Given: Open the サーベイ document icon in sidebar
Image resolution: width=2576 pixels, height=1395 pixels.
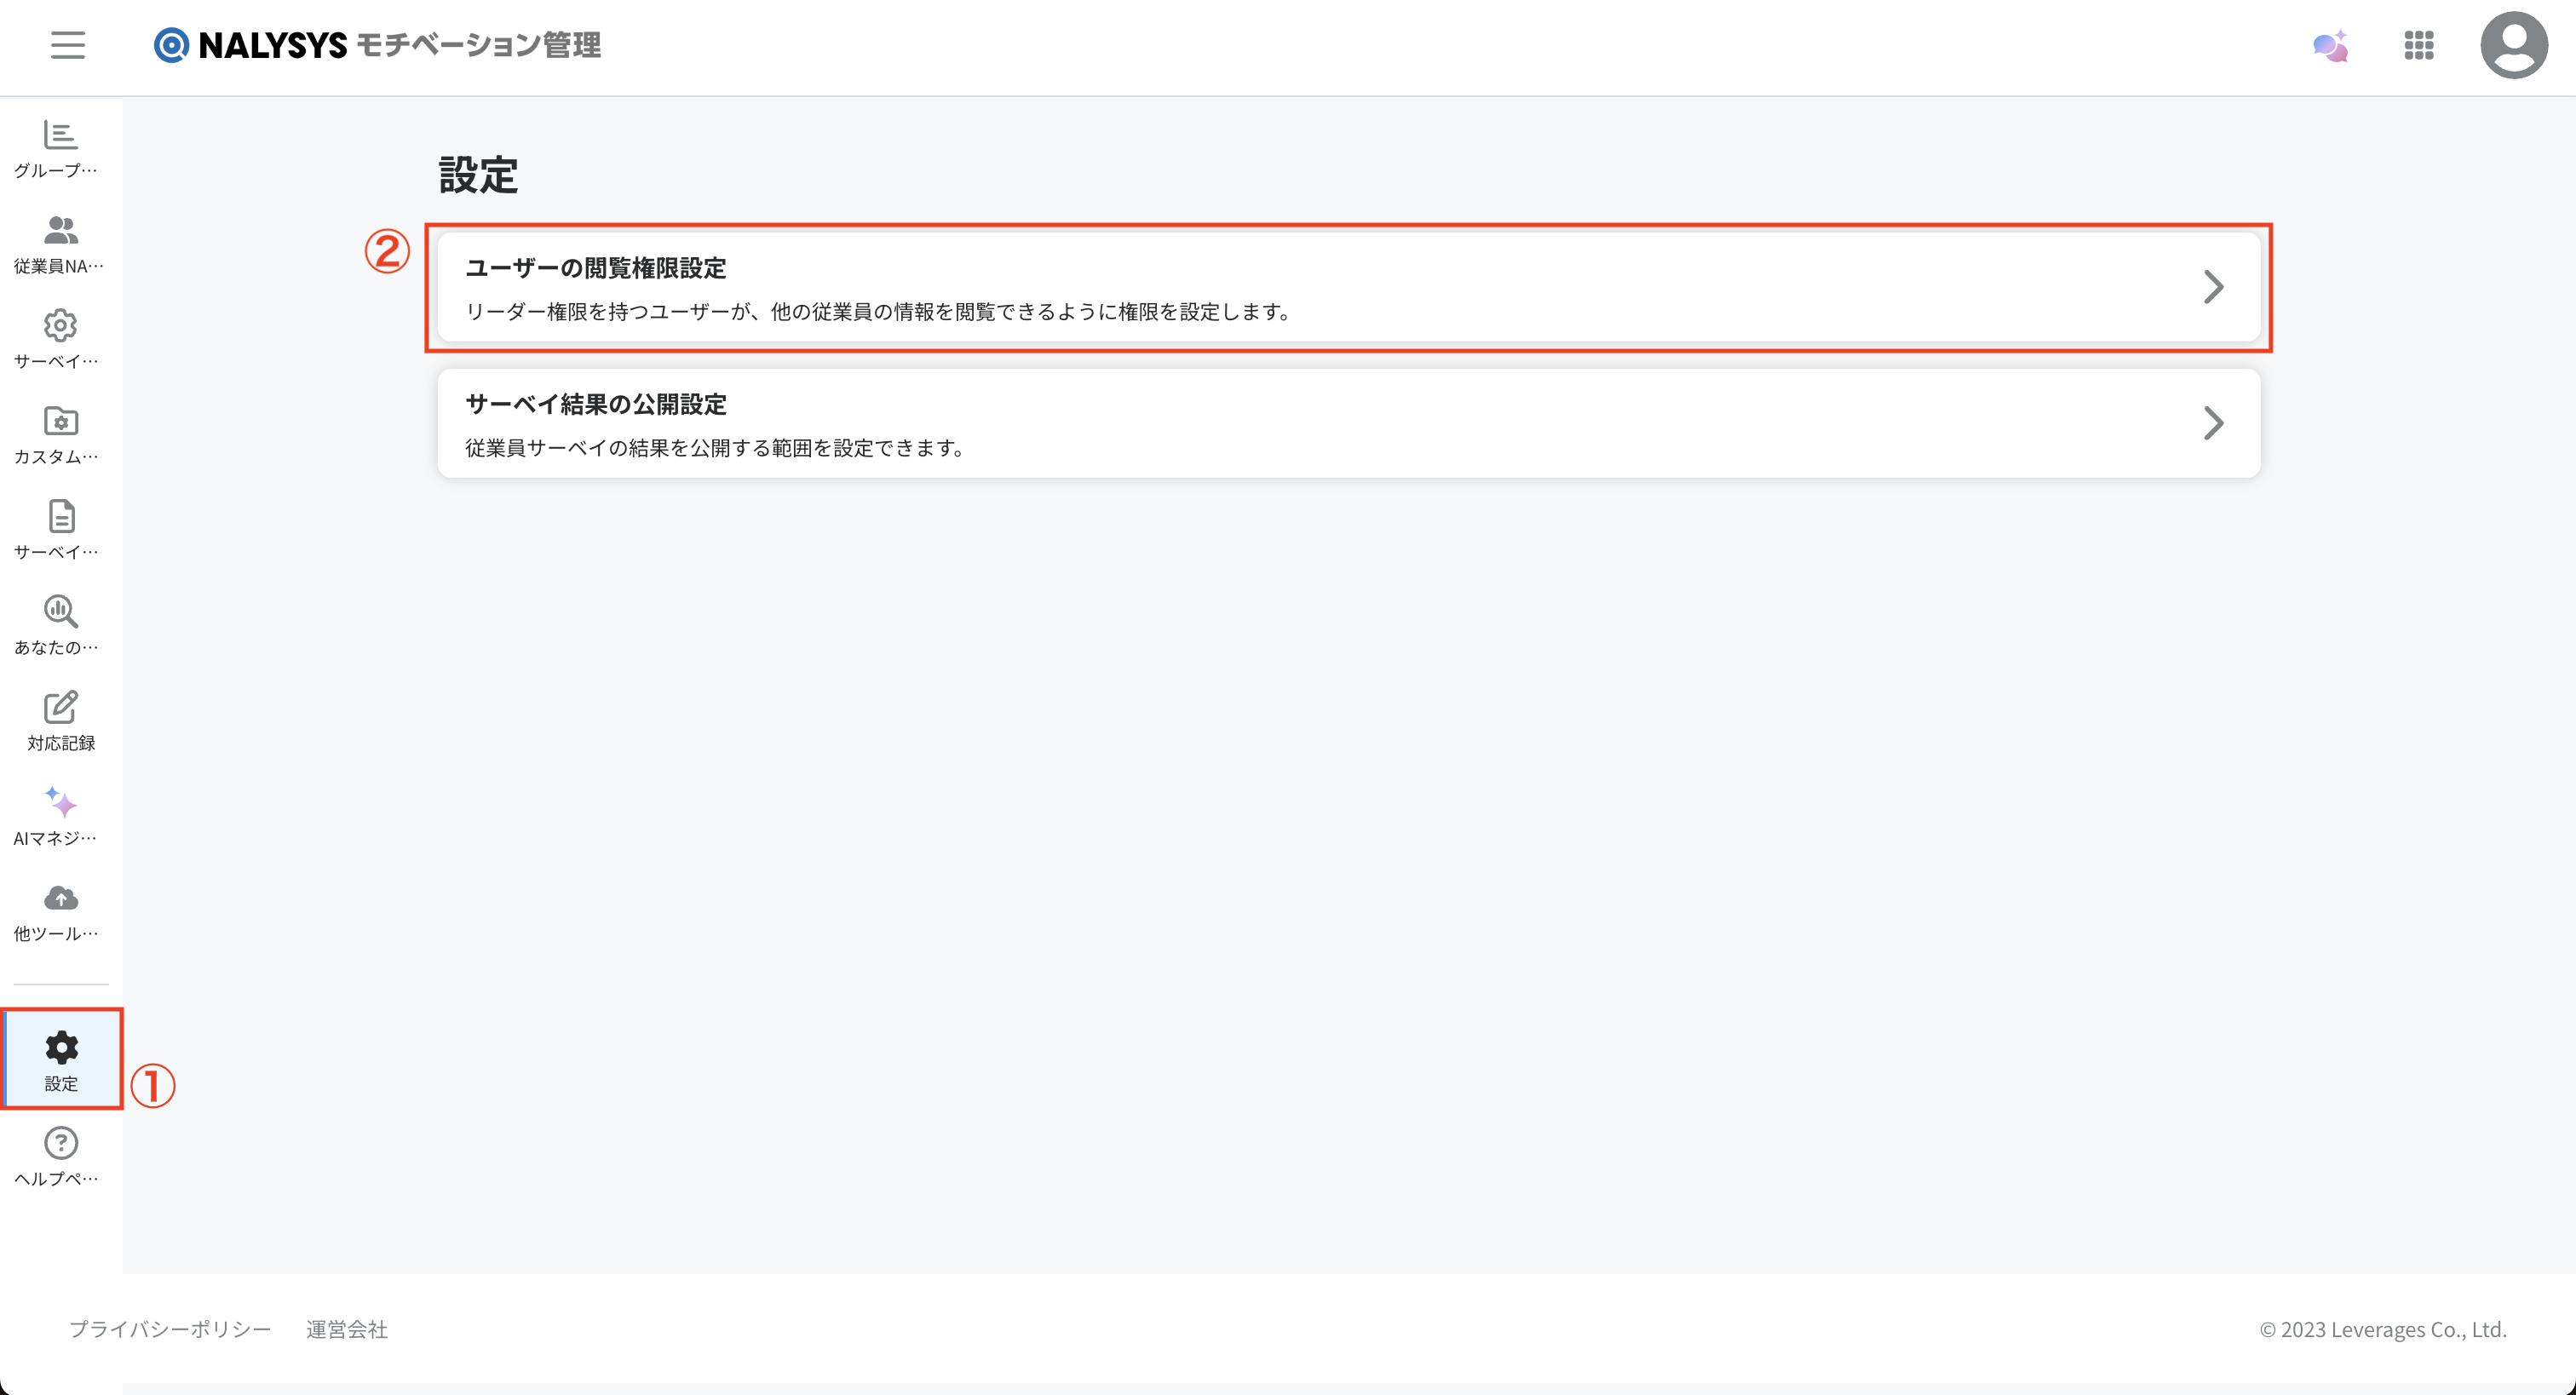Looking at the screenshot, I should 61,517.
